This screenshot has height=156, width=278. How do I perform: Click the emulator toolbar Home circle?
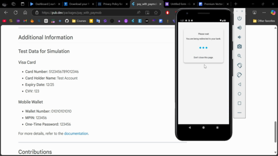click(239, 94)
